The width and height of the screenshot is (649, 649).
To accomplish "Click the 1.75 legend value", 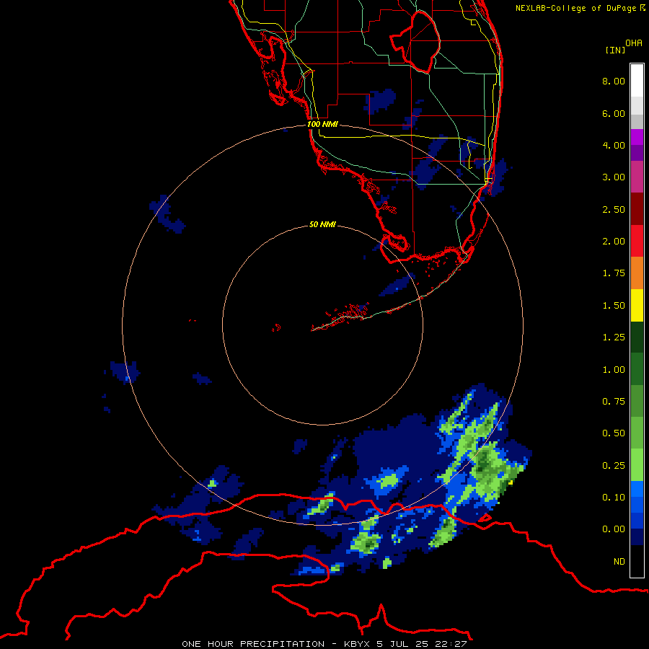I will 614,273.
